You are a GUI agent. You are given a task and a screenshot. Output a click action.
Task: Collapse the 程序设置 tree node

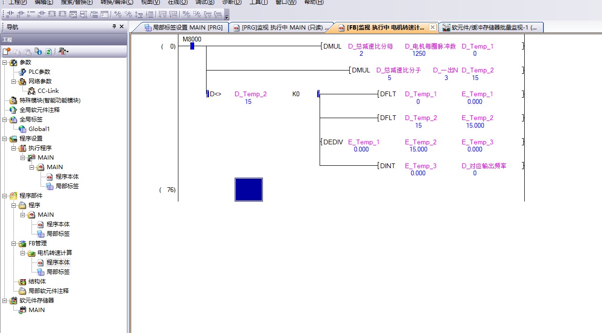[5, 139]
